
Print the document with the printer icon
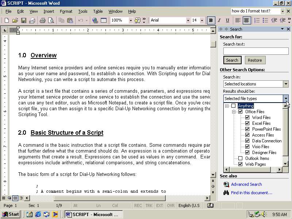coord(43,20)
